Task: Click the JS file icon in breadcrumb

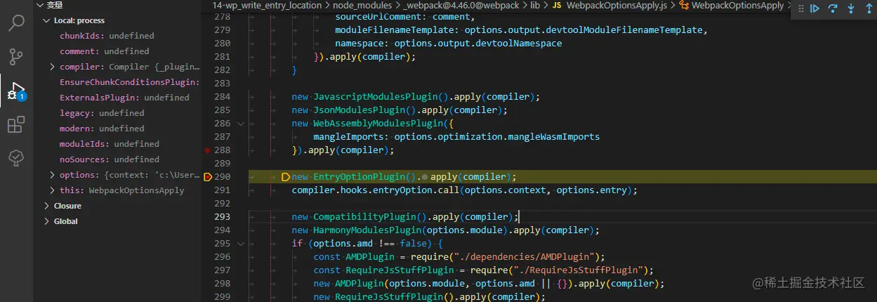Action: click(x=557, y=6)
